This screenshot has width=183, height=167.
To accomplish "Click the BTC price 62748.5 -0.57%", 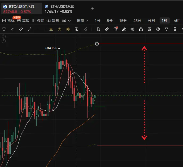I will [x=17, y=12].
